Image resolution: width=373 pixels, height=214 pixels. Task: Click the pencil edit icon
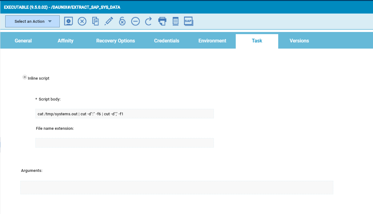click(x=109, y=21)
